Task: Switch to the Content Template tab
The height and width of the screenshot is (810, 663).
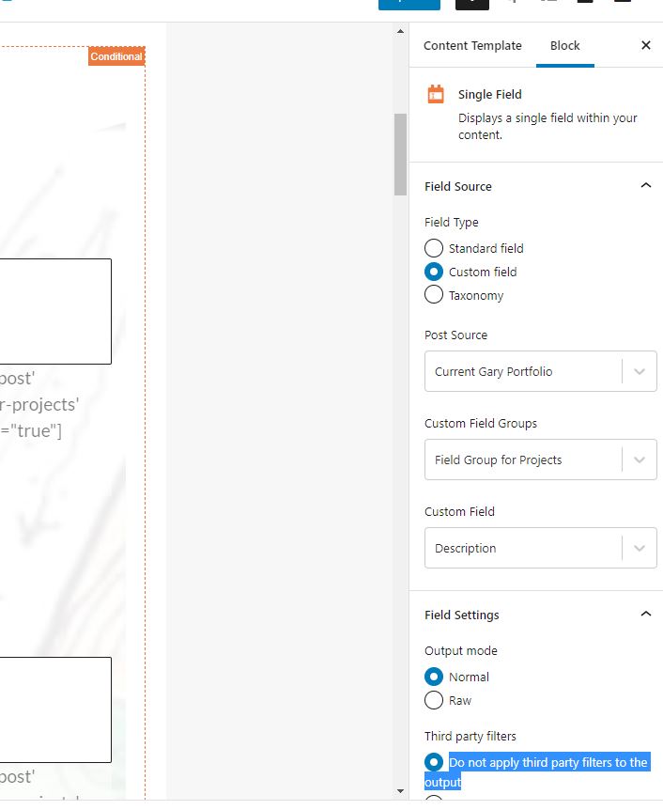Action: point(472,45)
